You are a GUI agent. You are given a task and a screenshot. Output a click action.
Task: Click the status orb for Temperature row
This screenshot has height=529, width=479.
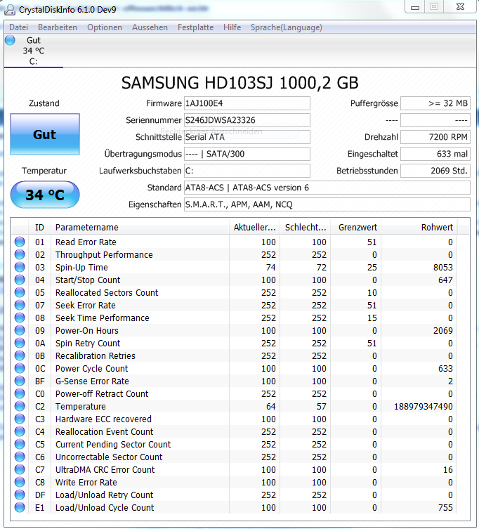pyautogui.click(x=20, y=406)
